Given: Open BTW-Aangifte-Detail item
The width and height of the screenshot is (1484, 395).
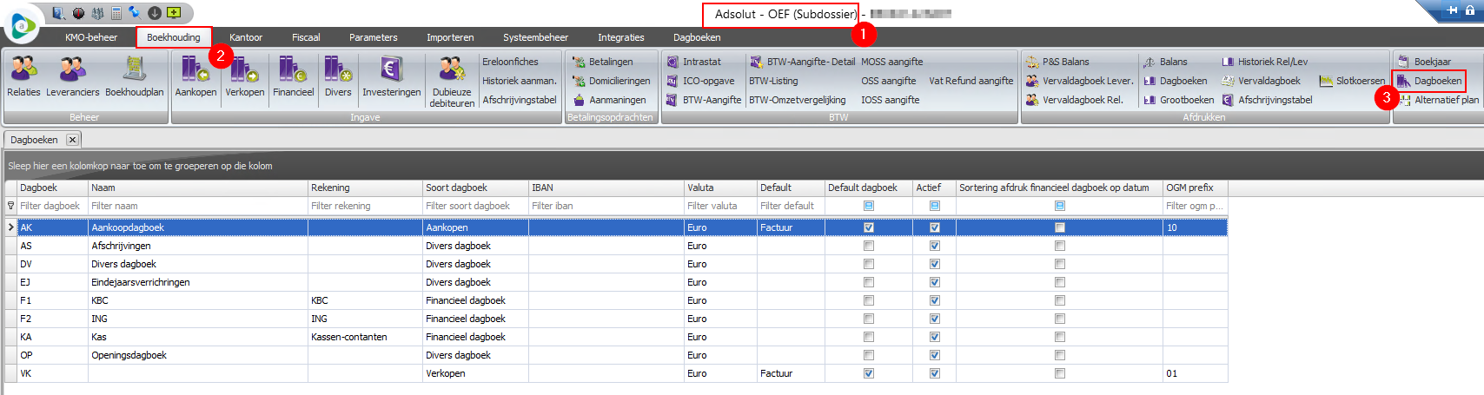Looking at the screenshot, I should tap(802, 62).
